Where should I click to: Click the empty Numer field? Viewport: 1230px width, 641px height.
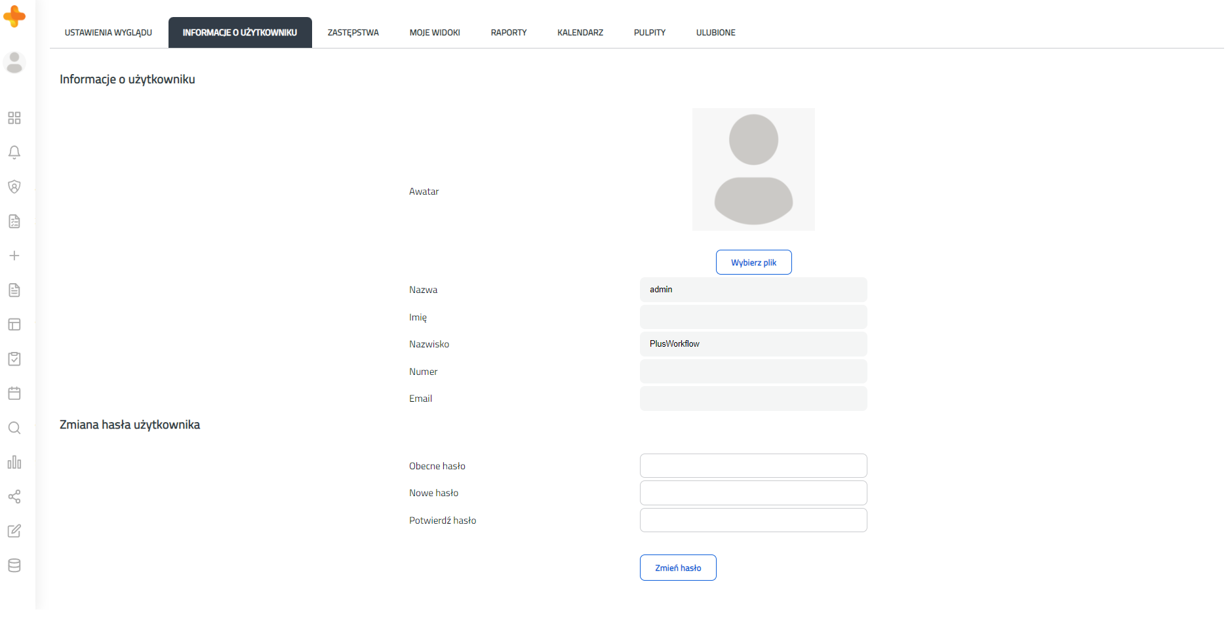click(753, 372)
